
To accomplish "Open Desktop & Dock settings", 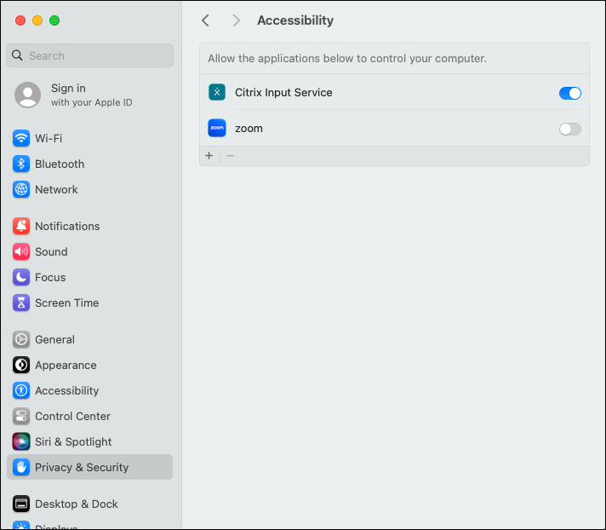I will click(76, 504).
